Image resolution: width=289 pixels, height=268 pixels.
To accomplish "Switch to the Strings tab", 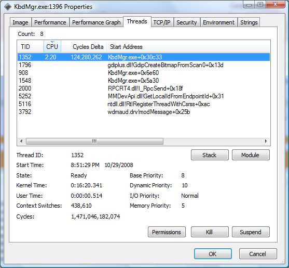I will pos(249,22).
